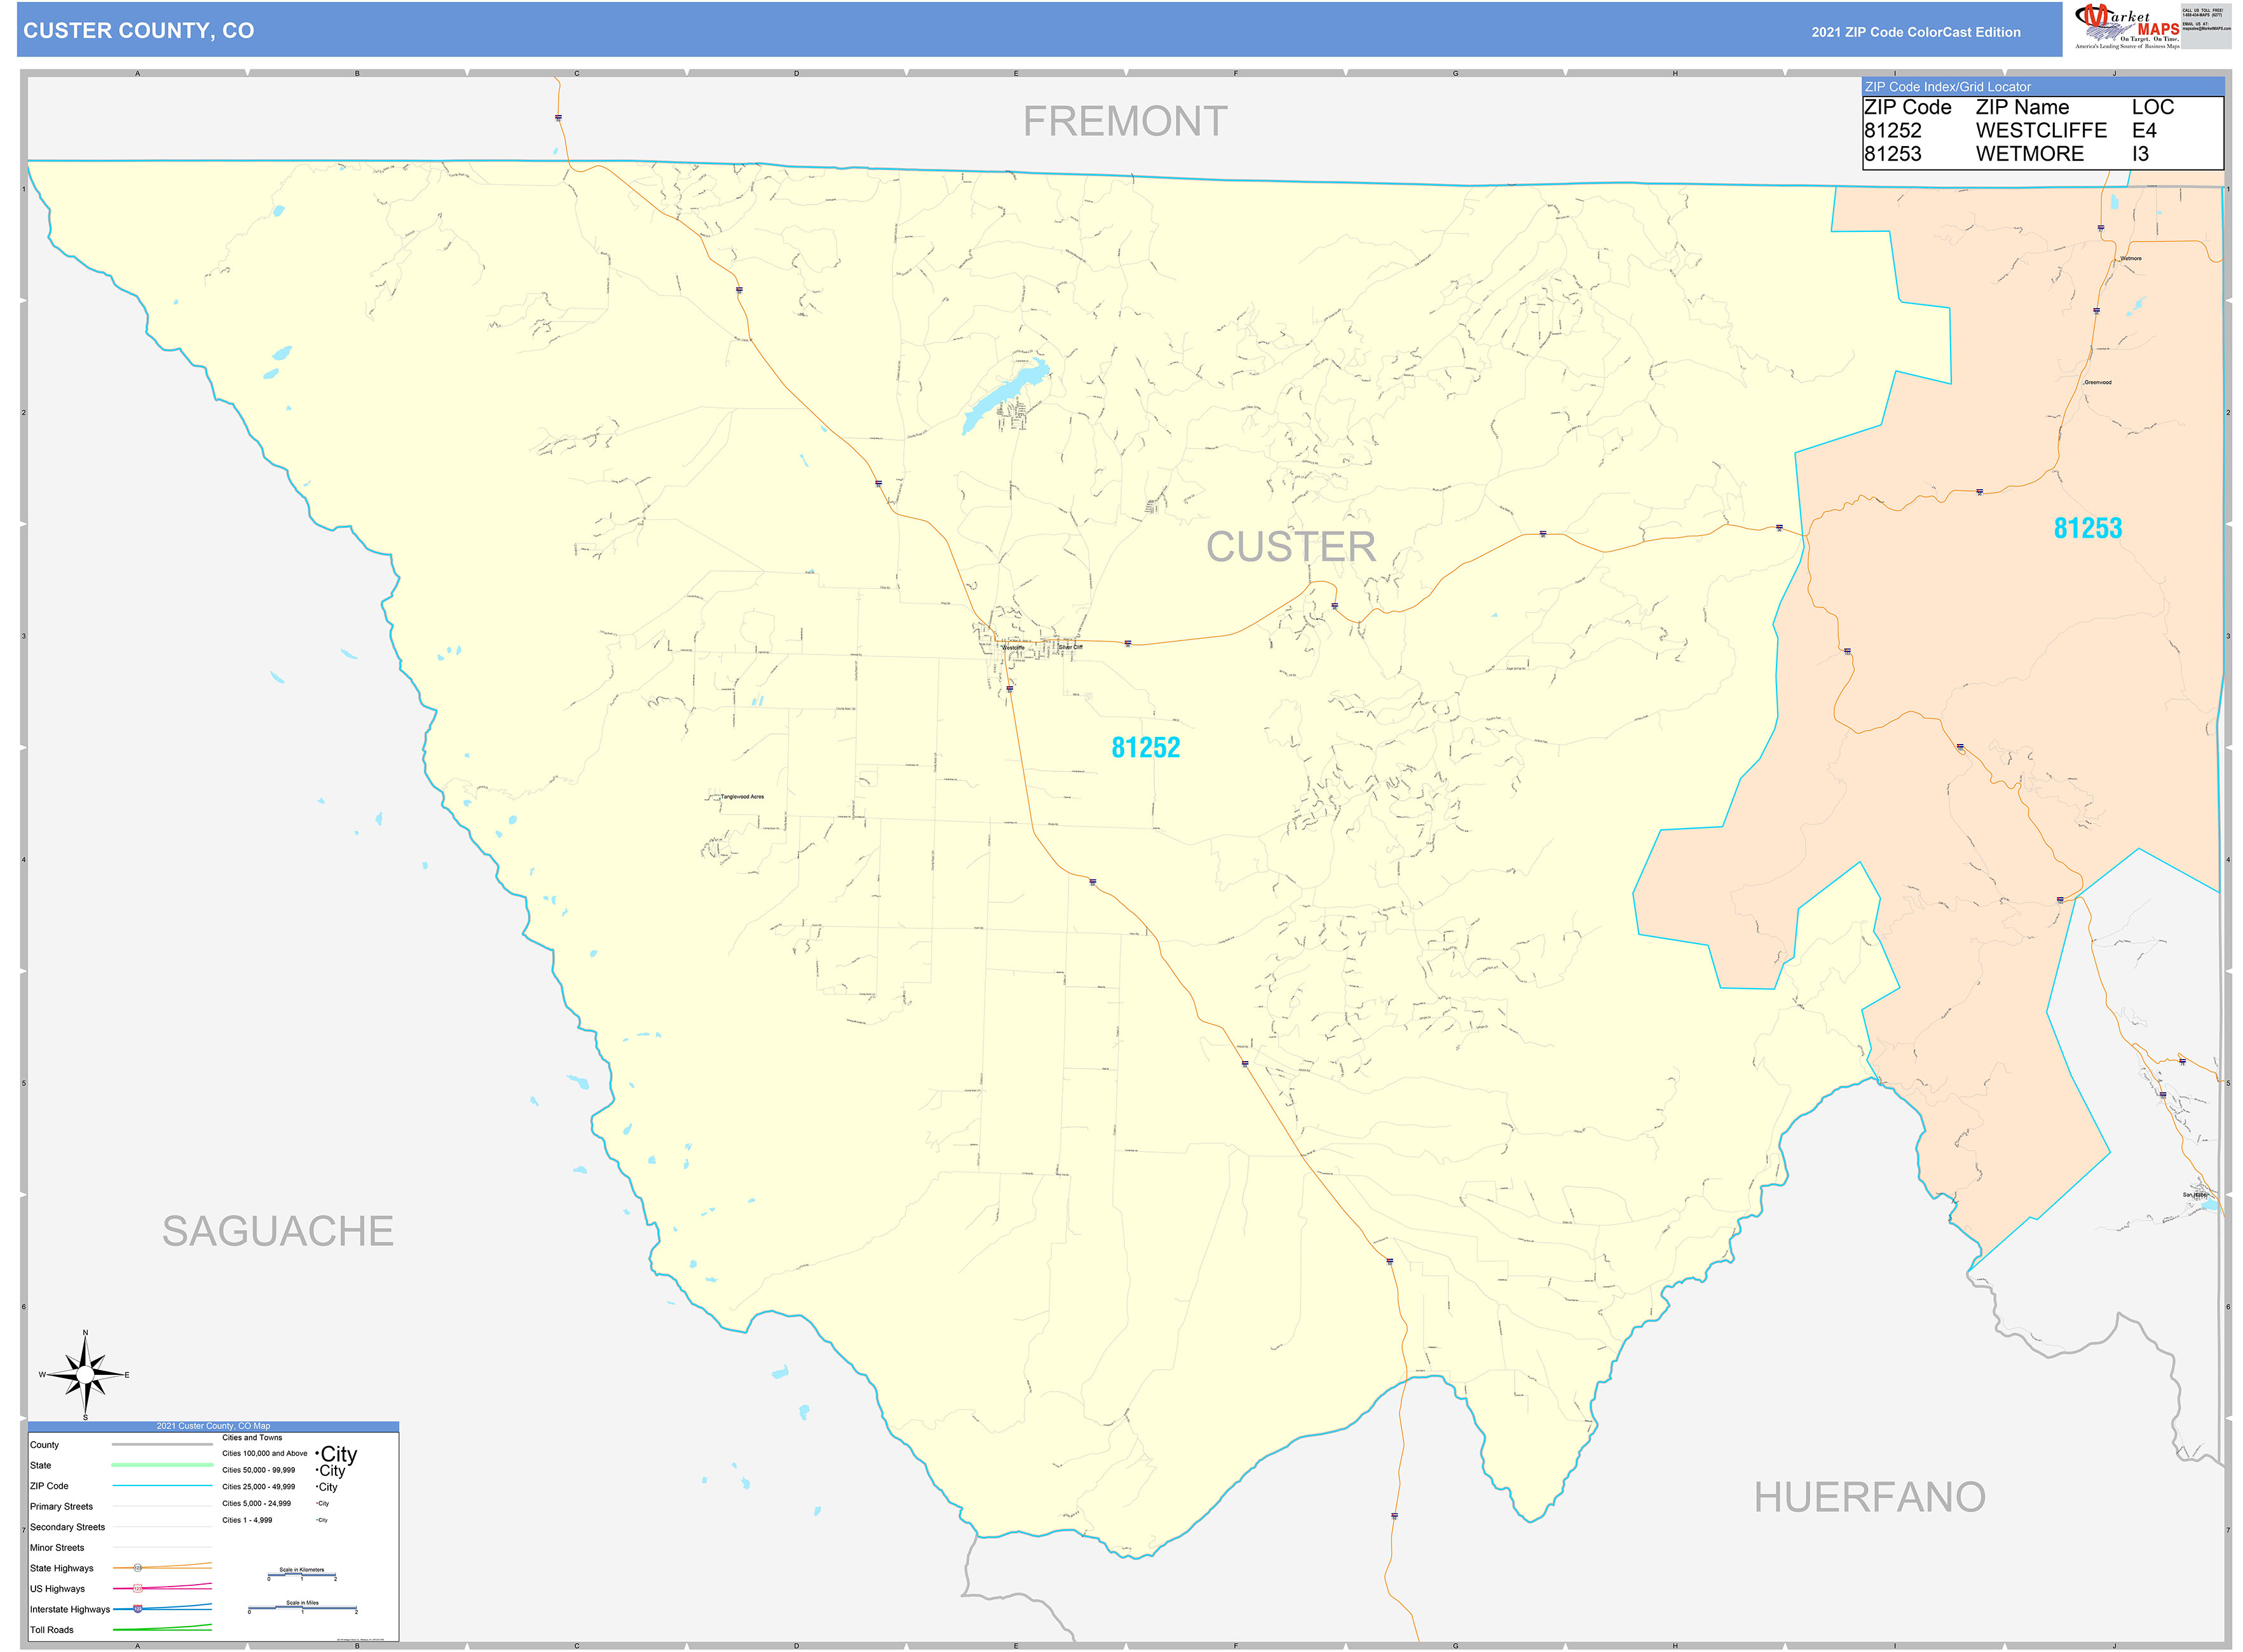The height and width of the screenshot is (1652, 2243).
Task: Click the State Highways shield symbol in legend
Action: coord(138,1569)
